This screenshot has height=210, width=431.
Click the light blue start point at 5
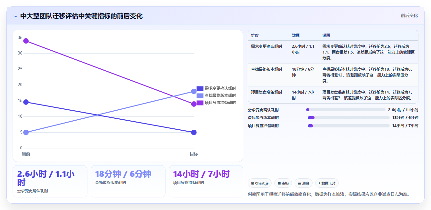(x=26, y=132)
